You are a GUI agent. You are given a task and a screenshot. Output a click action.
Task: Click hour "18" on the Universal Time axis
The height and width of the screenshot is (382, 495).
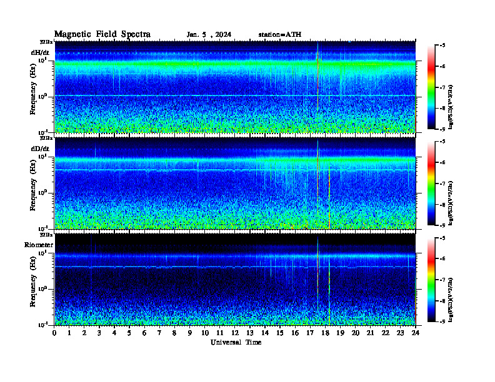(x=325, y=333)
